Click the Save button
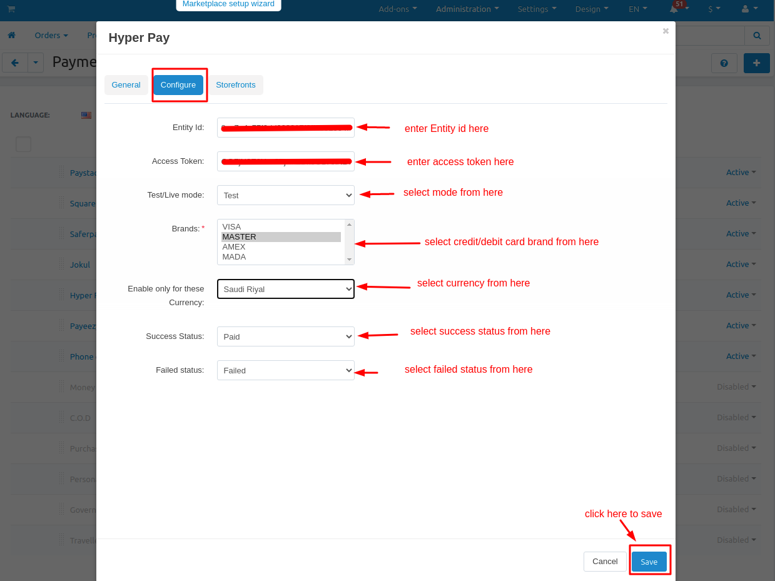The height and width of the screenshot is (581, 775). tap(649, 562)
